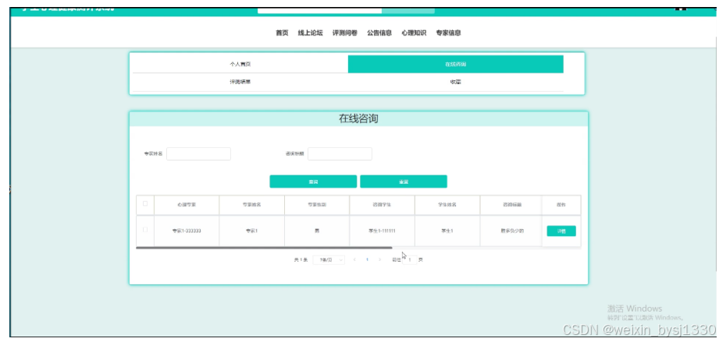Click the teal 重置 reset button
The width and height of the screenshot is (719, 342).
(x=404, y=182)
